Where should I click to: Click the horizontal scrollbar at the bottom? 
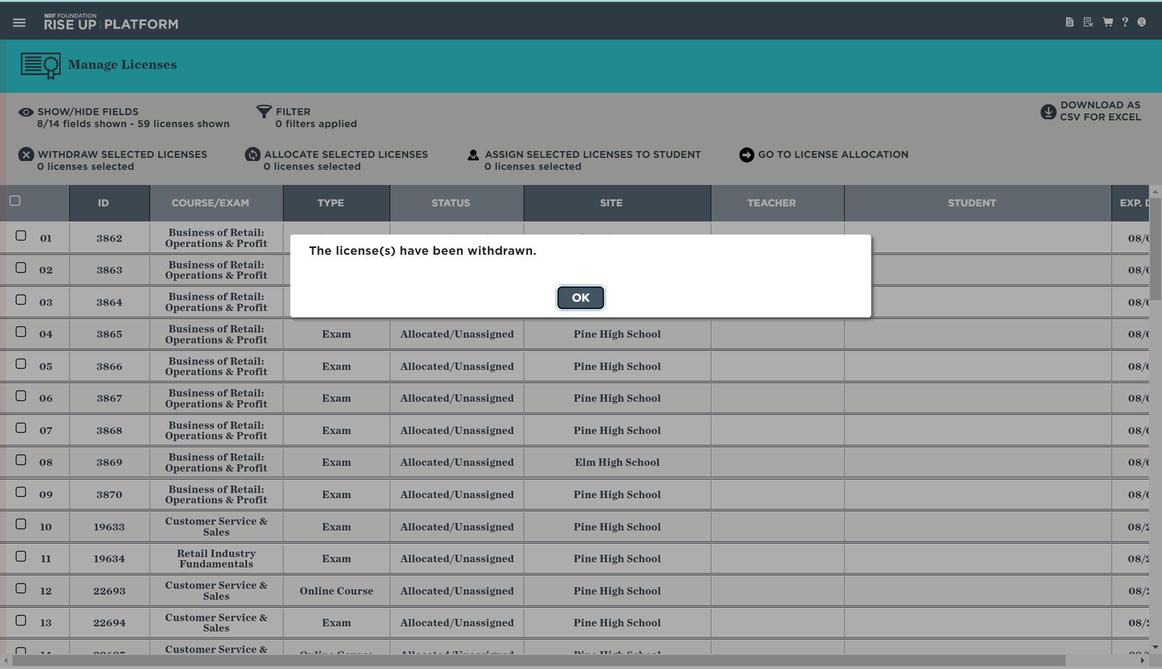[539, 660]
